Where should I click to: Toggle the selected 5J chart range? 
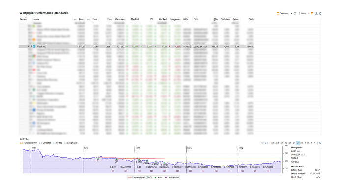(298, 143)
